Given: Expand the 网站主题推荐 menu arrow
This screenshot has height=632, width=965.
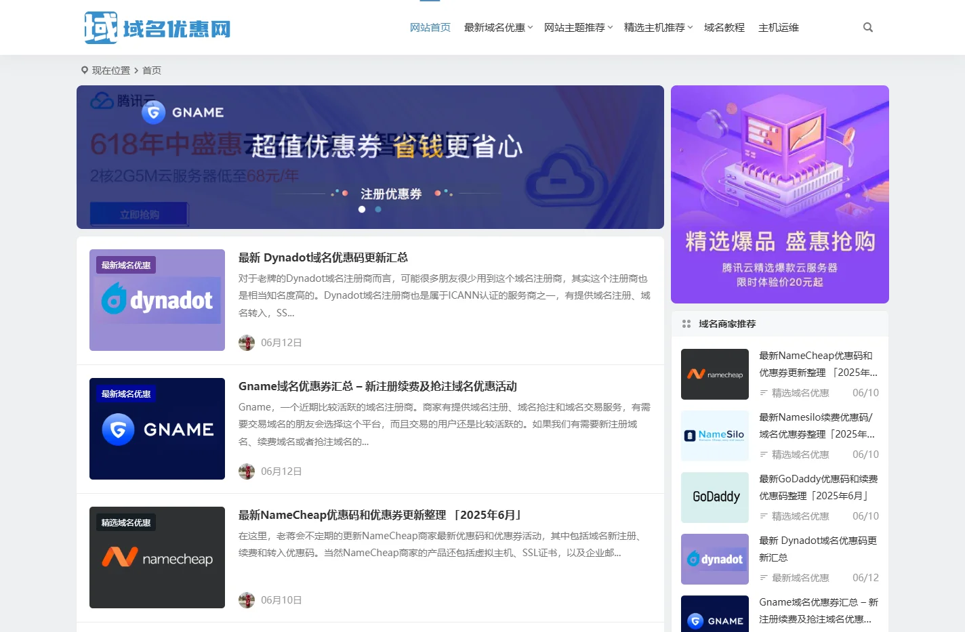Looking at the screenshot, I should (x=610, y=28).
